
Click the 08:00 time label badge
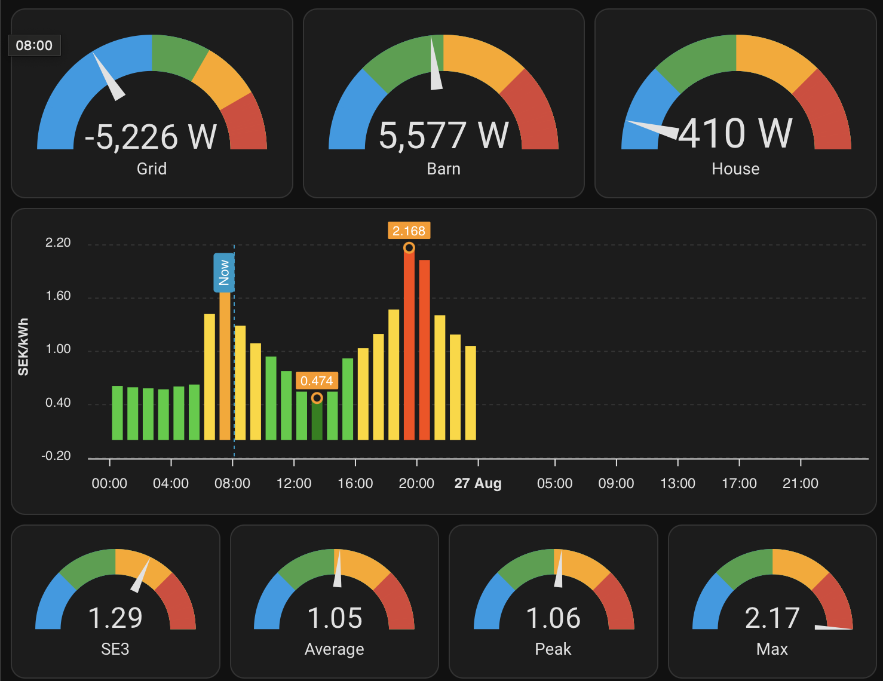pyautogui.click(x=34, y=45)
